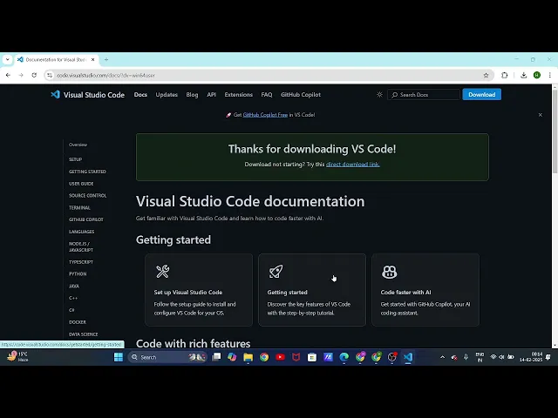The image size is (558, 418).
Task: Open McAfee icon on taskbar
Action: pyautogui.click(x=296, y=357)
